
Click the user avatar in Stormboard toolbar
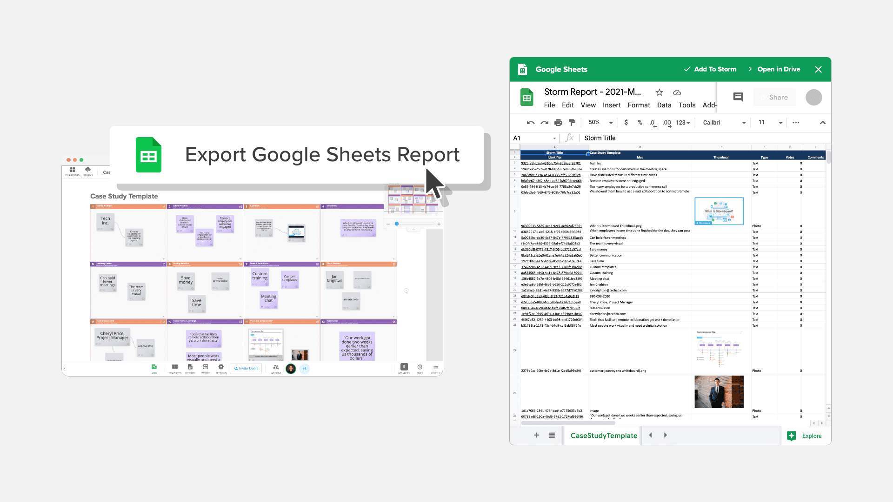coord(291,369)
